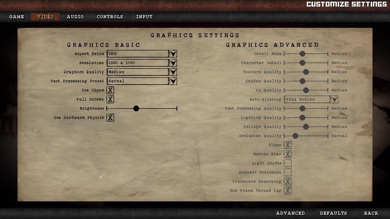The image size is (390, 219).
Task: Uncheck Use Hardware Physics
Action: coord(110,118)
